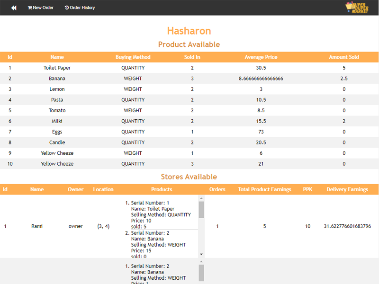Click Toilet Paper's average price 30.5
Screen dimensions: 379x284
click(x=261, y=68)
